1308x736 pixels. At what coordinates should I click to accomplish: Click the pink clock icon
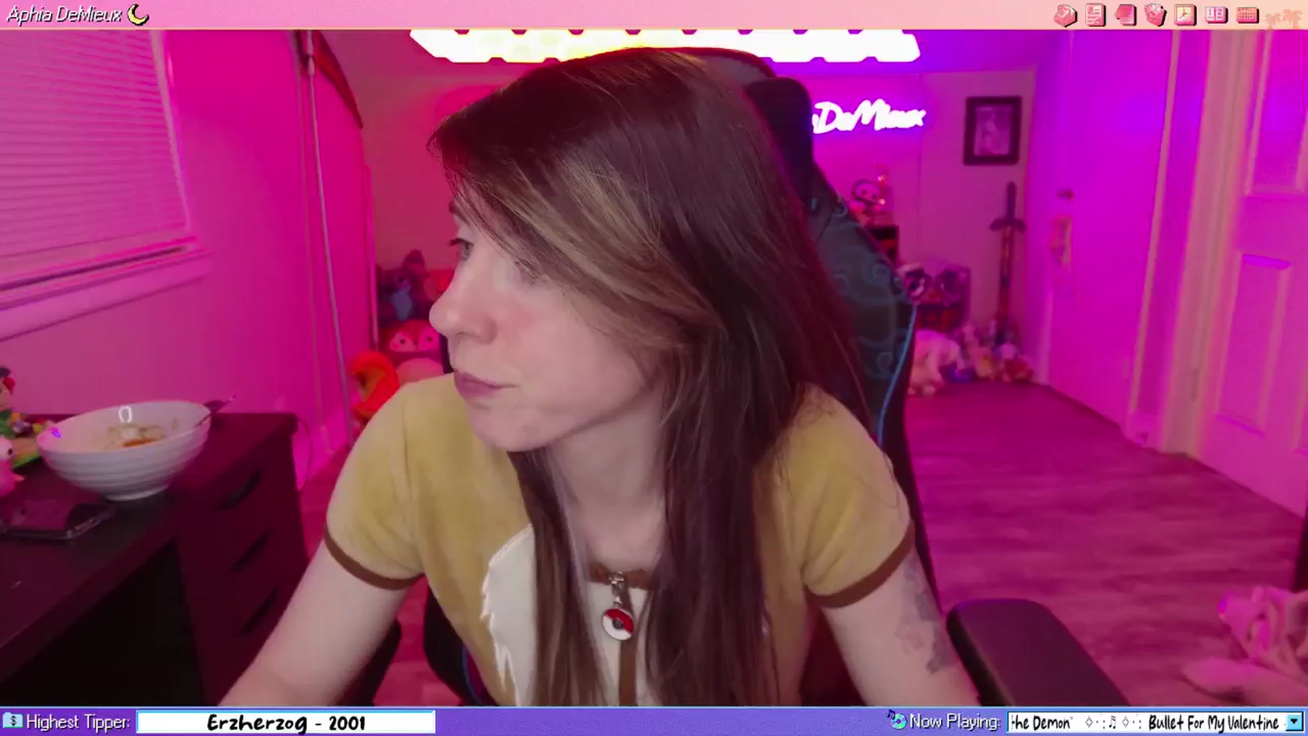(1185, 15)
